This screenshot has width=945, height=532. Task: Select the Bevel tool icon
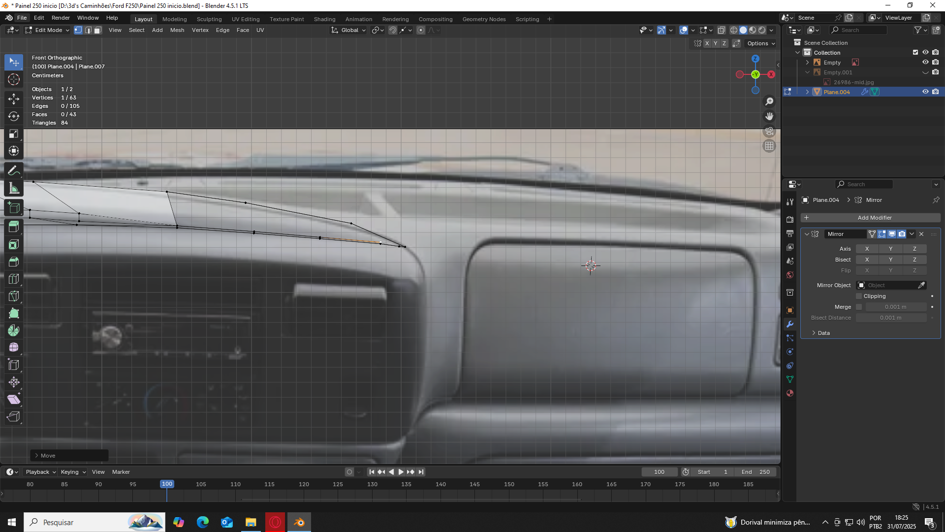[14, 262]
